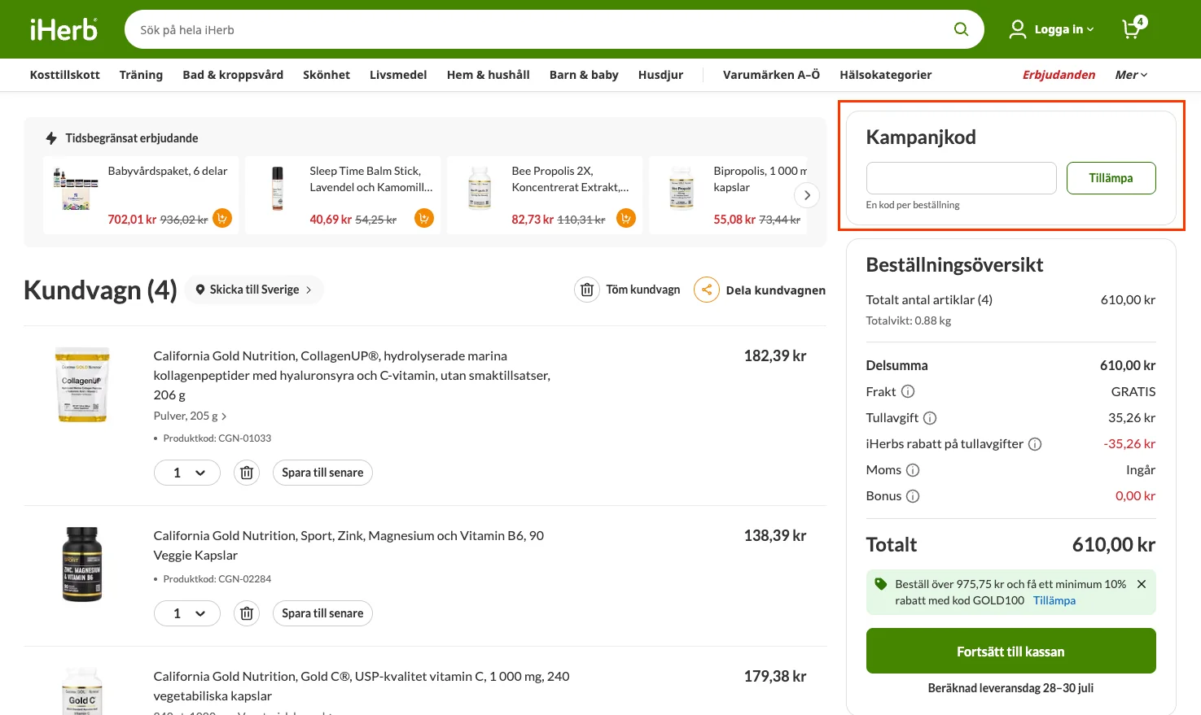Click the Fortsätt till kassan button
This screenshot has height=715, width=1201.
(1010, 651)
